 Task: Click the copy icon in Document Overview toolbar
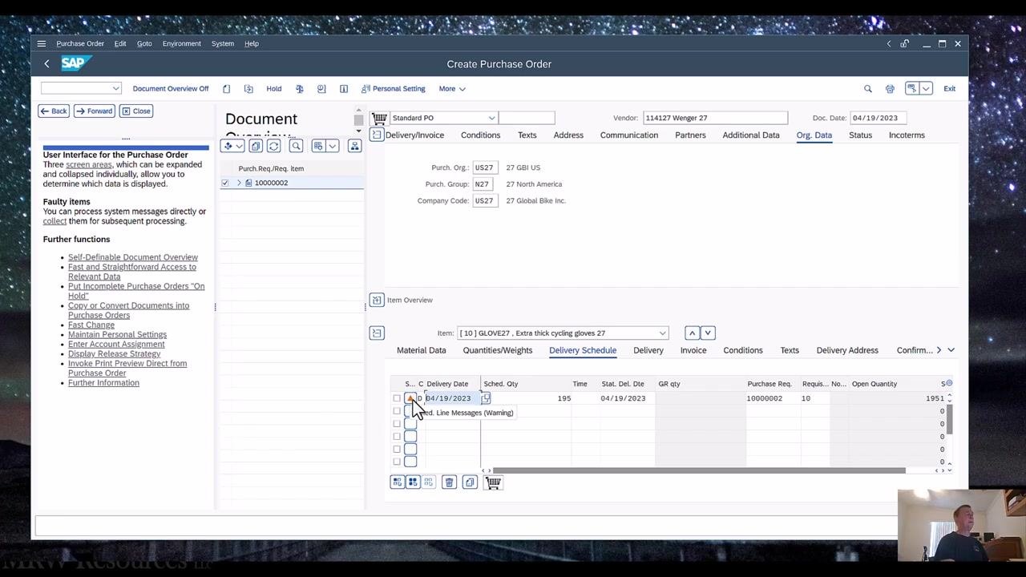click(255, 146)
